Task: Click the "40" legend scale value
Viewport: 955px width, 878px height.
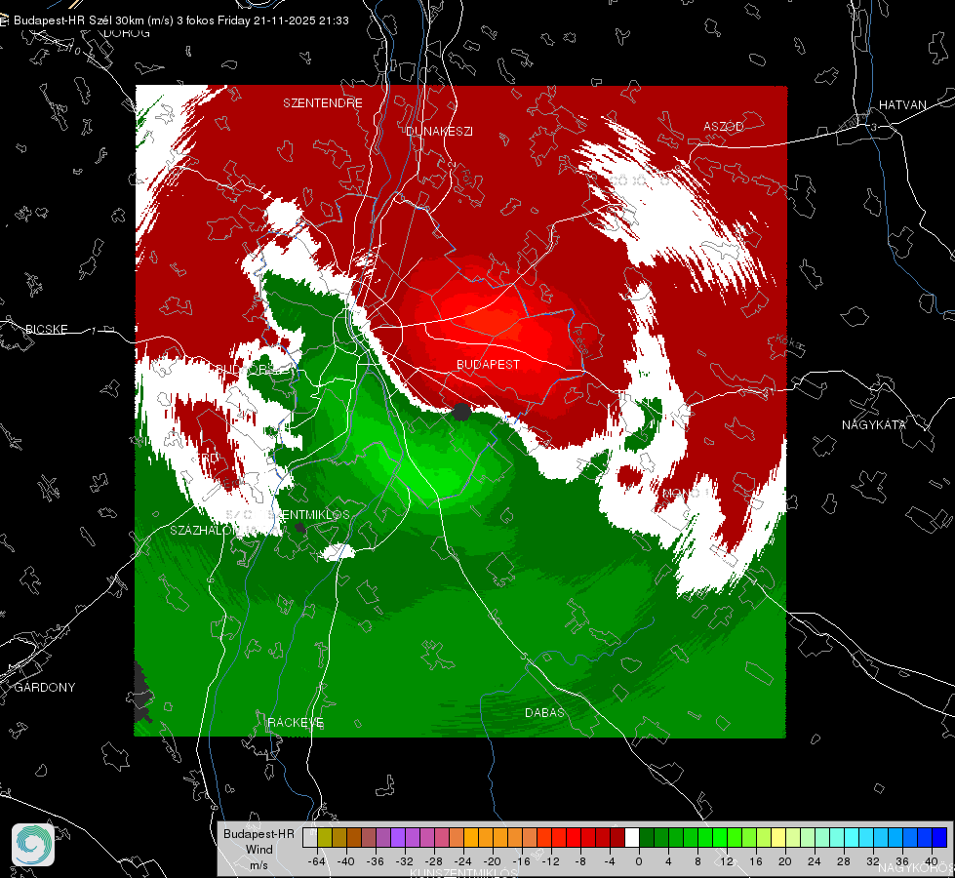Action: [931, 861]
